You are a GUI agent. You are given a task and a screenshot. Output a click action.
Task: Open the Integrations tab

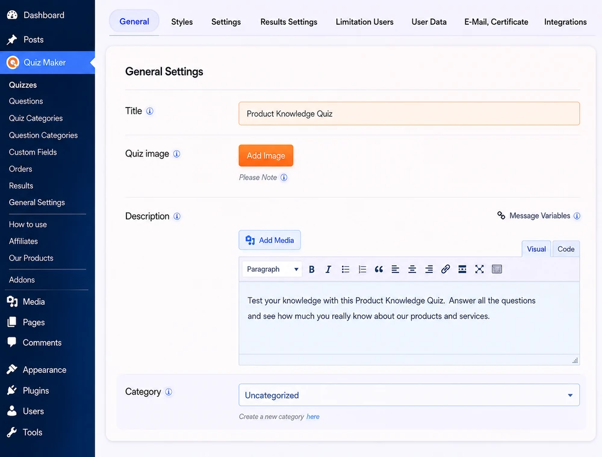click(565, 22)
